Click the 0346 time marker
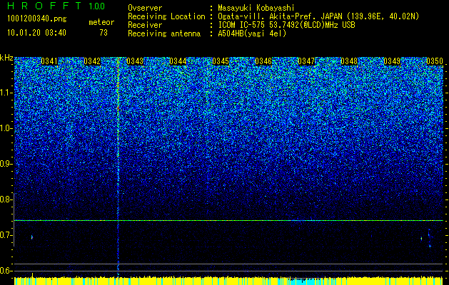449x285 pixels. point(263,61)
